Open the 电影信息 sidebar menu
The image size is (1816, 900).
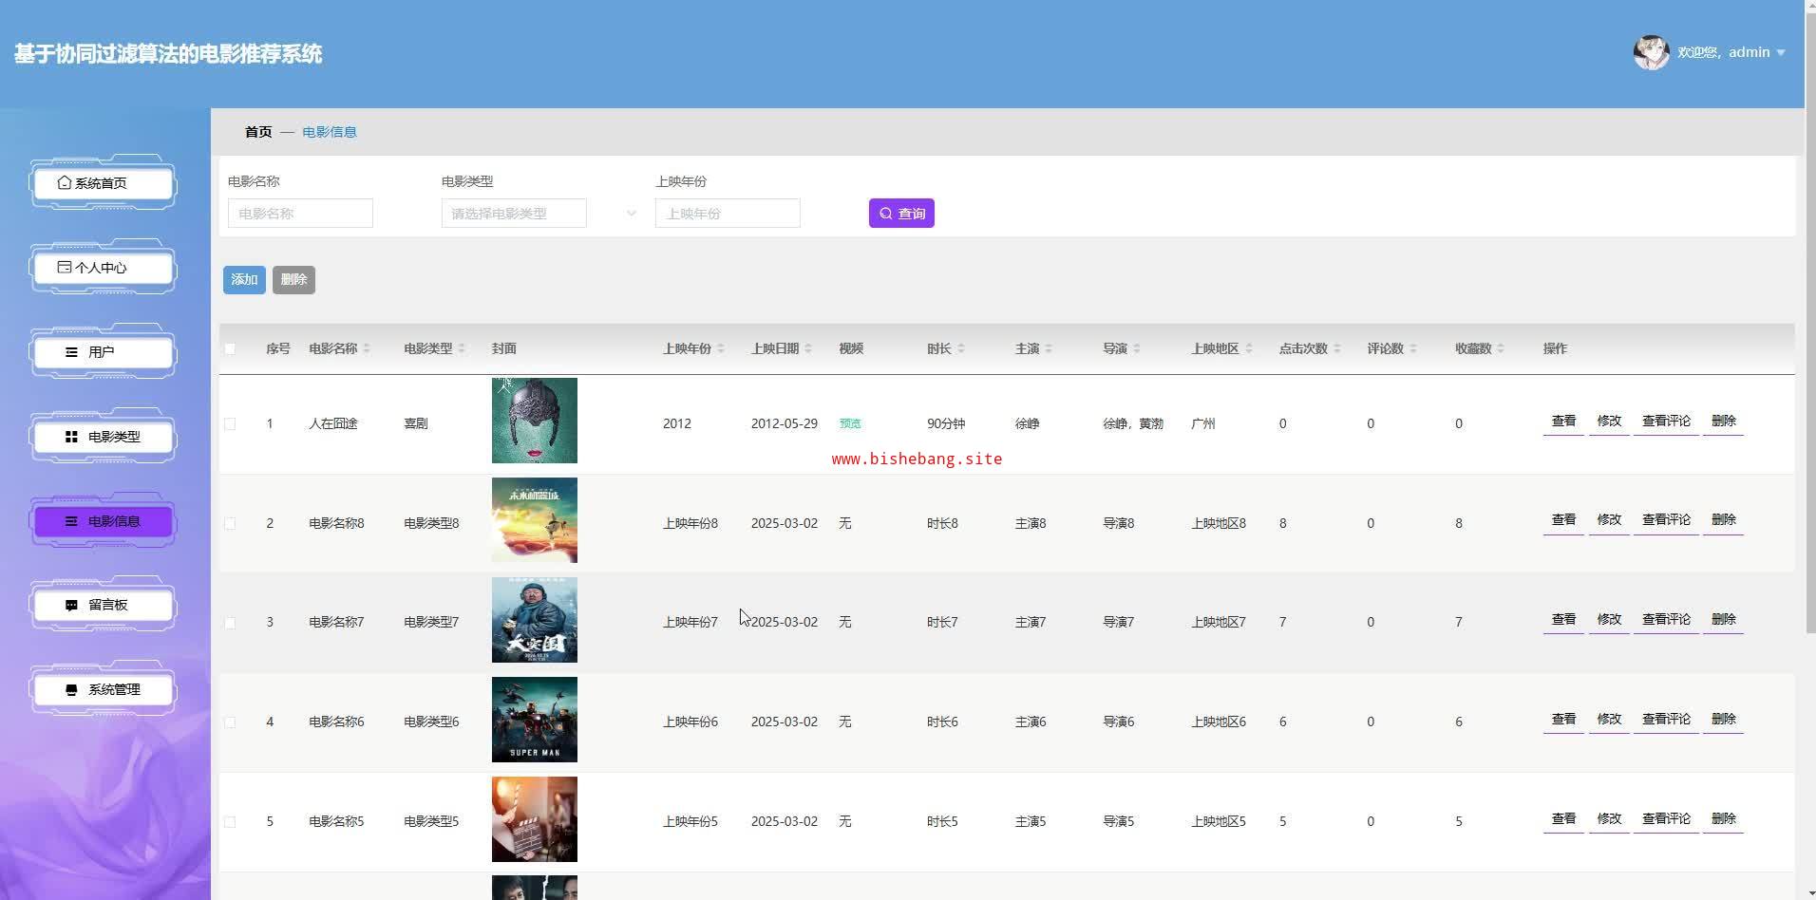click(104, 521)
